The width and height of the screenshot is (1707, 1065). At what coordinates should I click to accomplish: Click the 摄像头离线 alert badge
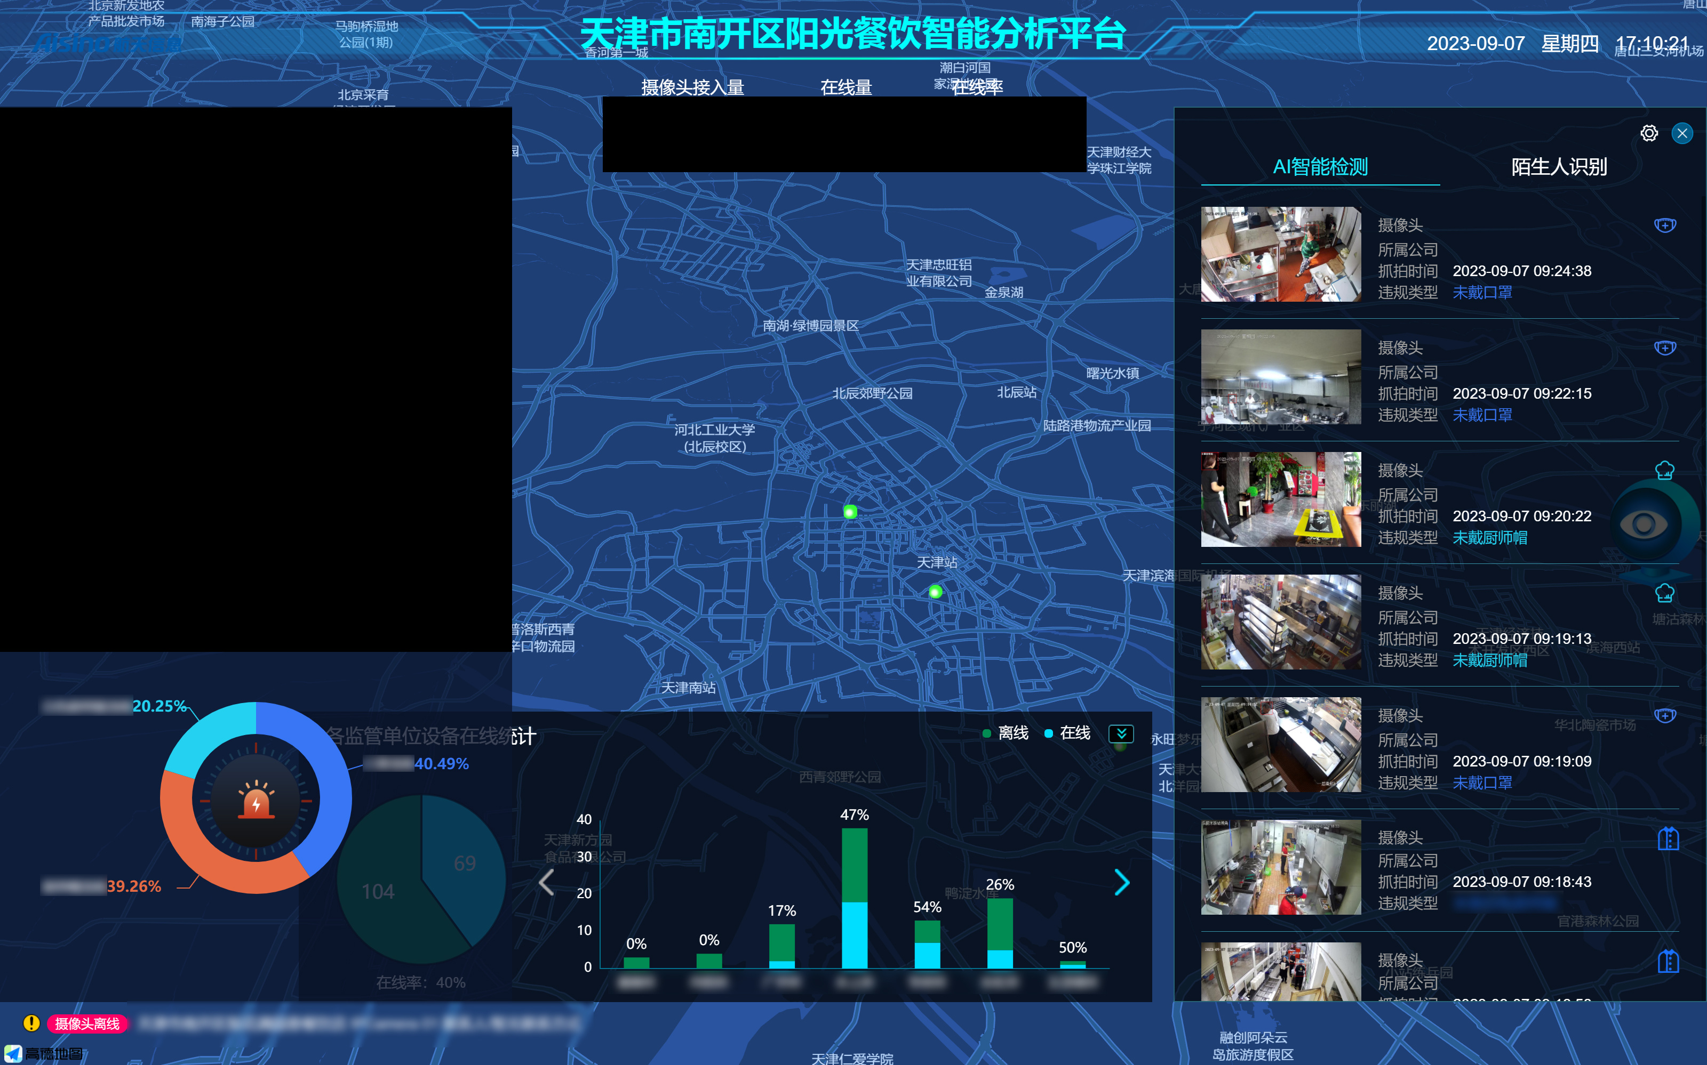tap(87, 1023)
